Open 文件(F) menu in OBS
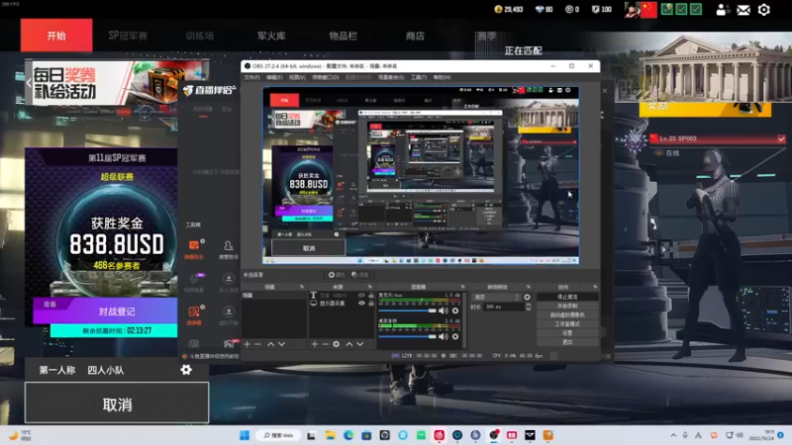The width and height of the screenshot is (792, 445). pyautogui.click(x=251, y=77)
